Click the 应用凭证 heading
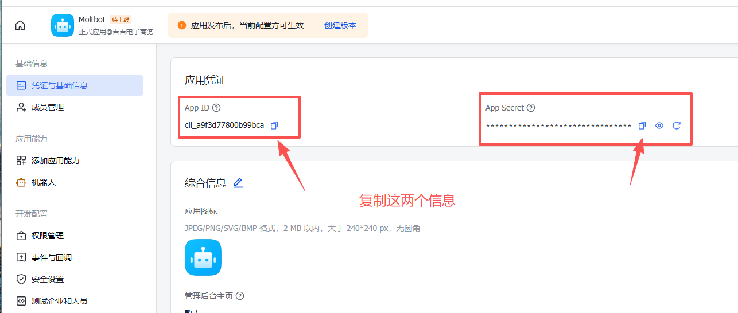Viewport: 738px width, 313px height. (205, 80)
